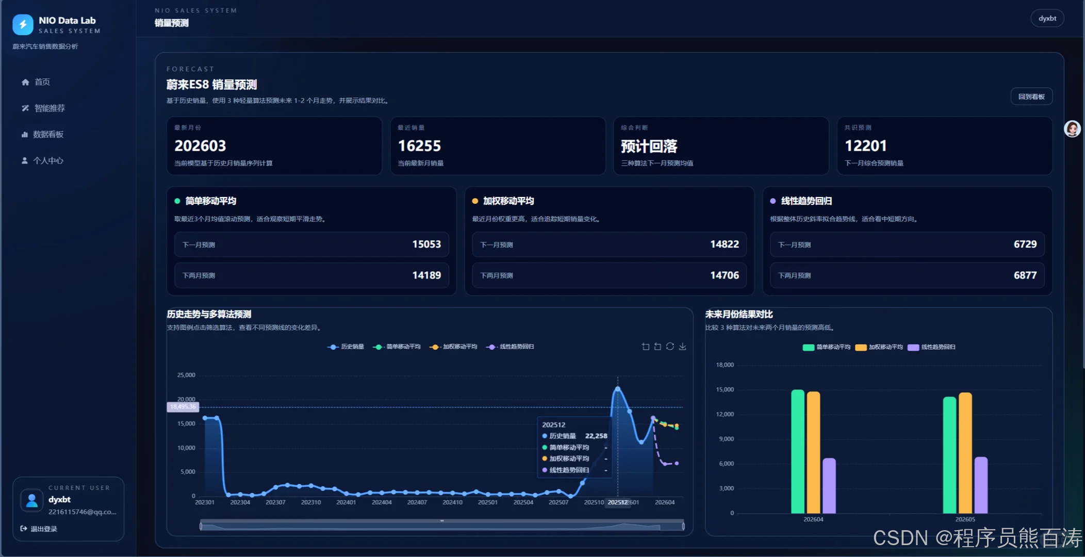Click the latest month value 202603

coord(200,146)
